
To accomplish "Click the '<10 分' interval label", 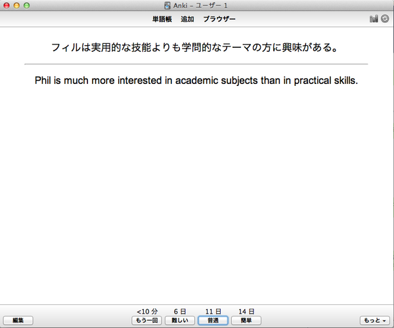I will [x=147, y=312].
